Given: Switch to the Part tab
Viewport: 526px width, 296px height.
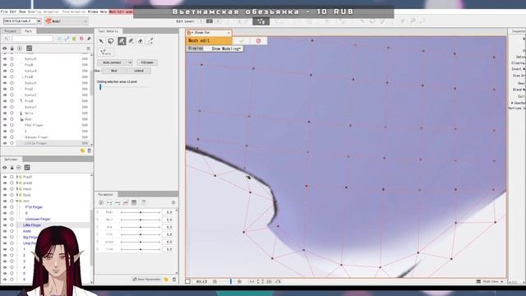Looking at the screenshot, I should pos(29,31).
